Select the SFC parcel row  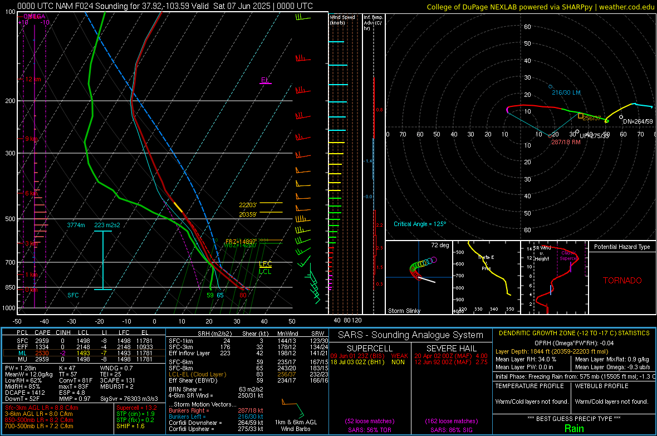[x=84, y=341]
